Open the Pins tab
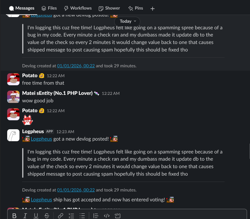250x219 pixels. (135, 8)
